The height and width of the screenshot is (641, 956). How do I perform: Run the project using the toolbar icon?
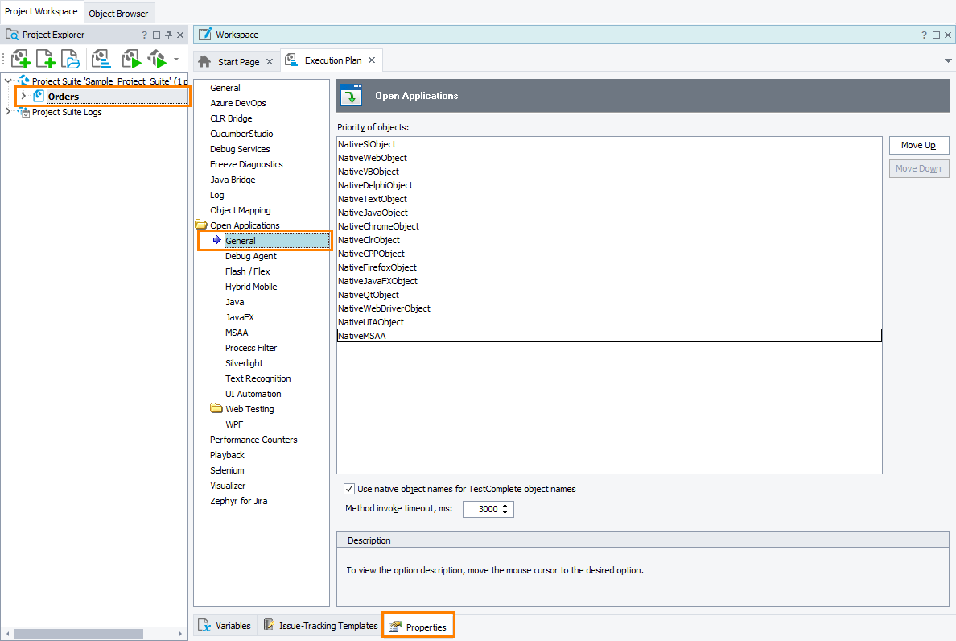(130, 59)
